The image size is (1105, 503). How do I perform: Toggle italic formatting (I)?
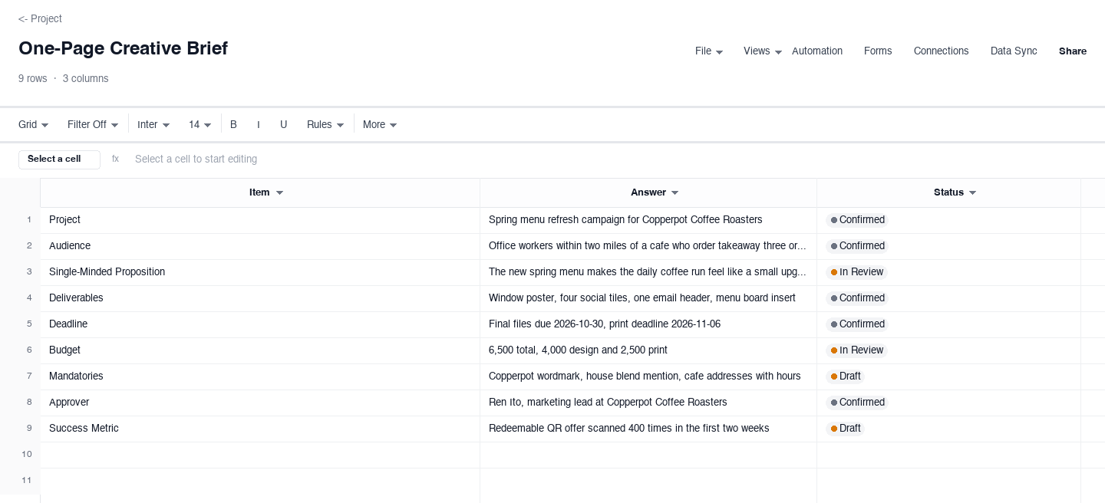click(x=259, y=124)
